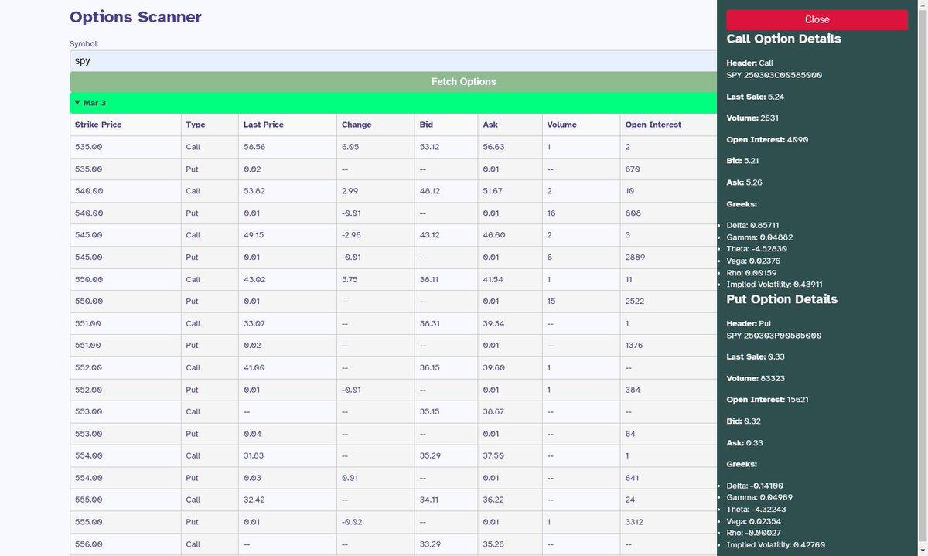The height and width of the screenshot is (556, 928).
Task: Click the Strike Price column header
Action: [x=98, y=125]
